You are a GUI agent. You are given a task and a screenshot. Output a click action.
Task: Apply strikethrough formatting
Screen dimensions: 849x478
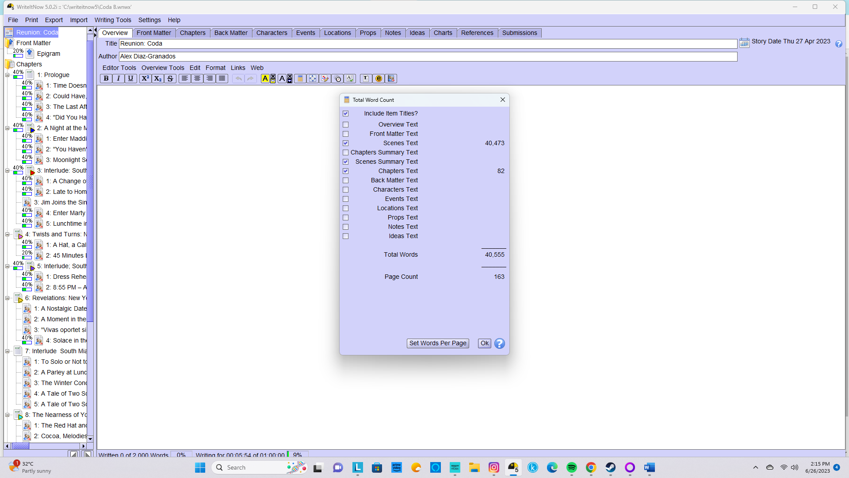click(170, 78)
